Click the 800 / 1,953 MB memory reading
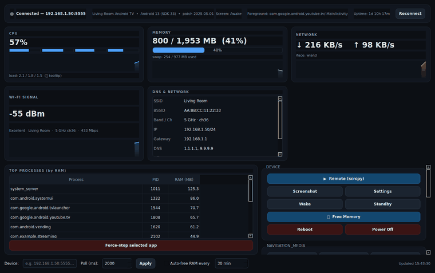Screen dimensions: 435x273 (199, 41)
